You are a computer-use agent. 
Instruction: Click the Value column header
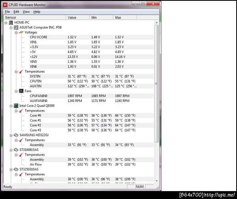78,17
